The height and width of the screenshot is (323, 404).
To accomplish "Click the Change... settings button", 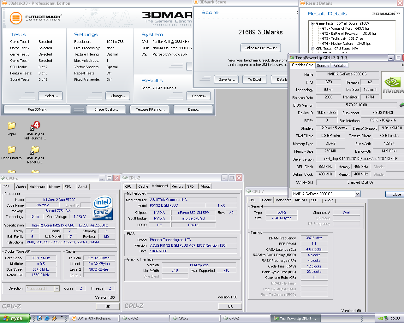I will 118,96.
